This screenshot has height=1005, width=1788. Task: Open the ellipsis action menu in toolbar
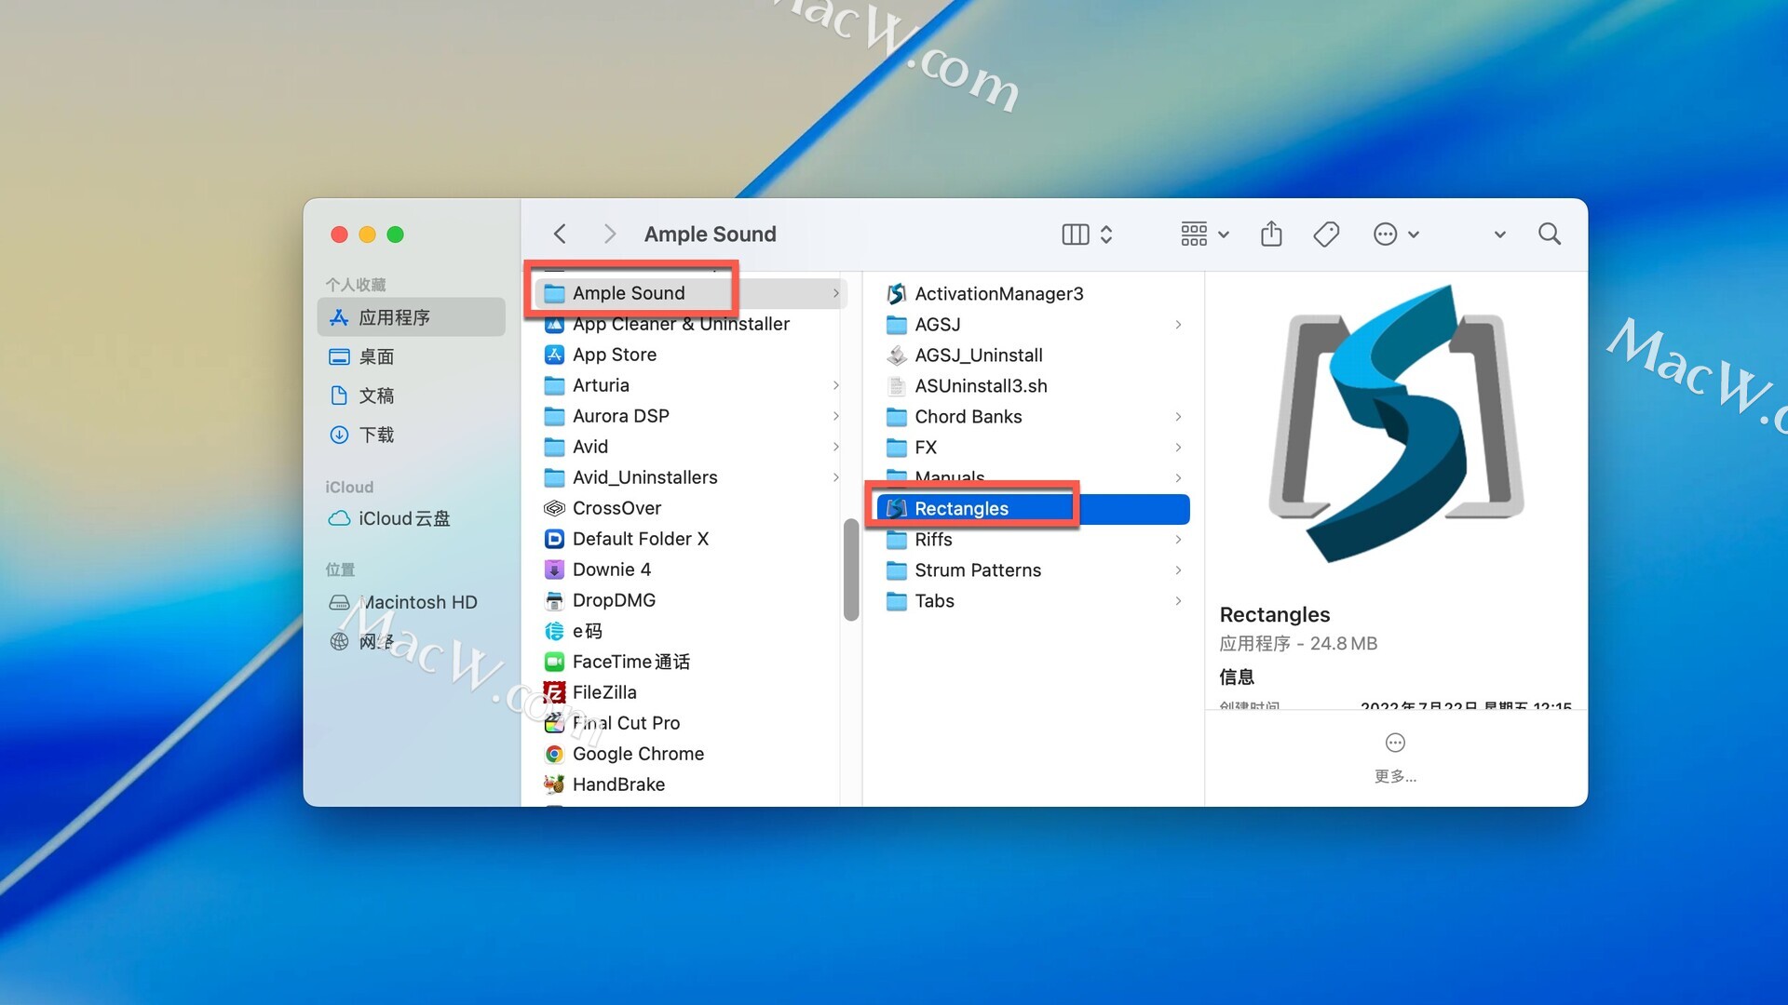pos(1395,234)
